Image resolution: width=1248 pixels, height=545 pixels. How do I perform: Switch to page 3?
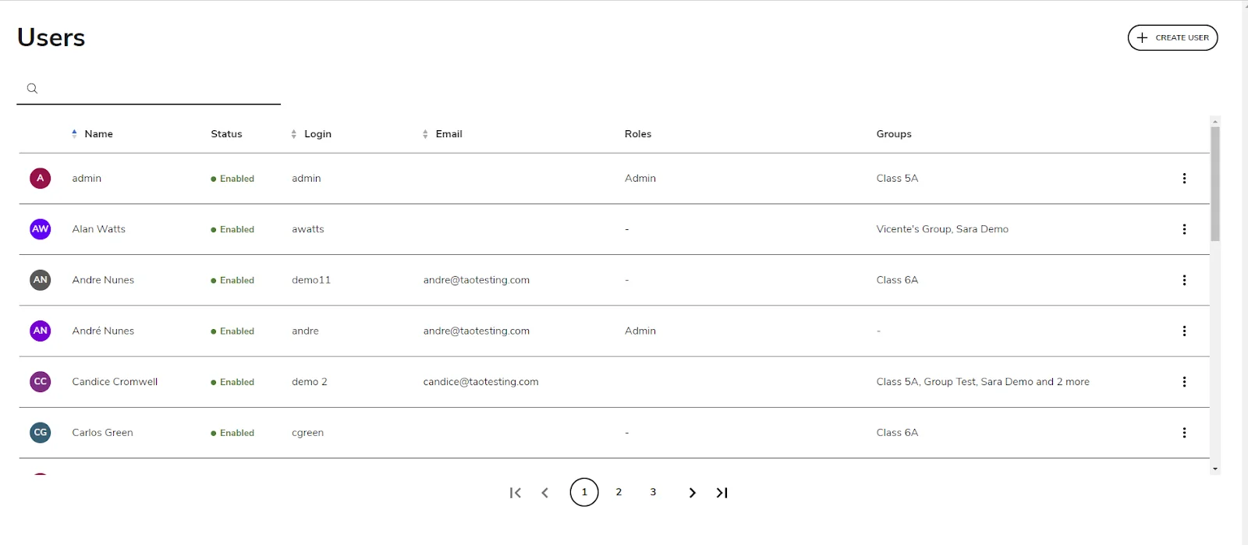653,492
